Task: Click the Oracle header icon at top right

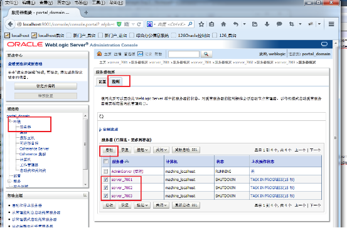Action: pos(324,44)
